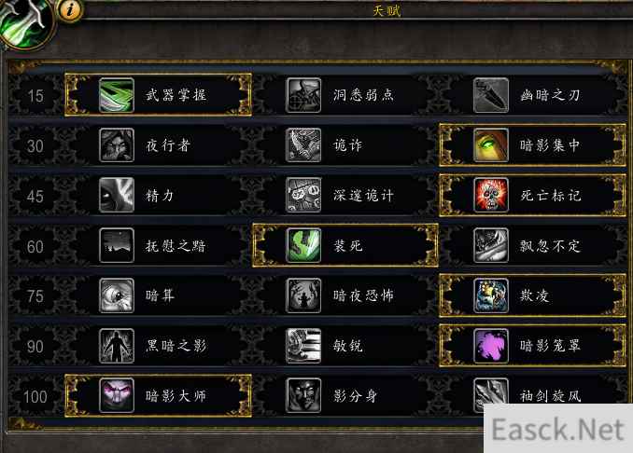Open the info button at top left
633x453 pixels.
tap(70, 9)
